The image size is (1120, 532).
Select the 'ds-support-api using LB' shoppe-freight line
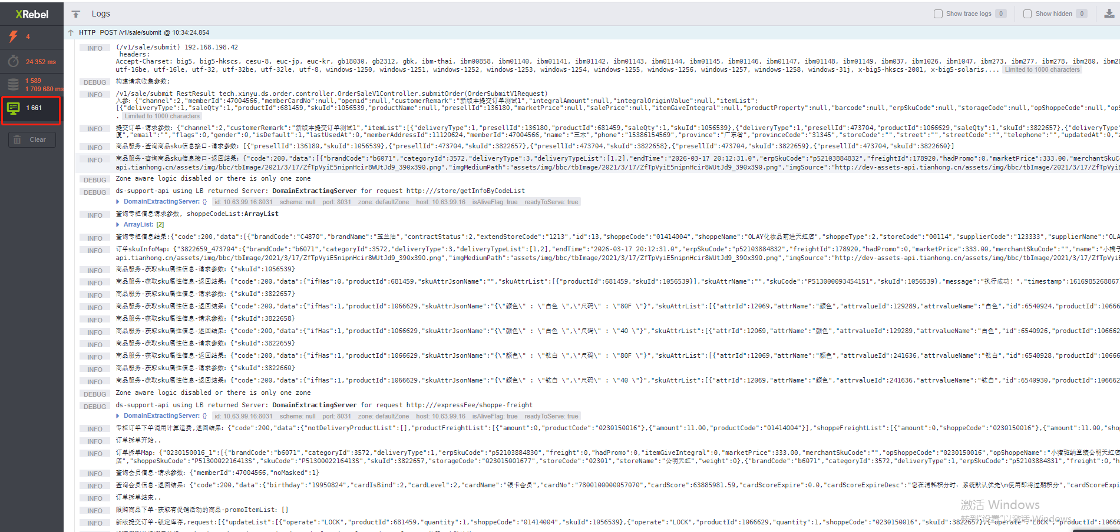pyautogui.click(x=324, y=405)
